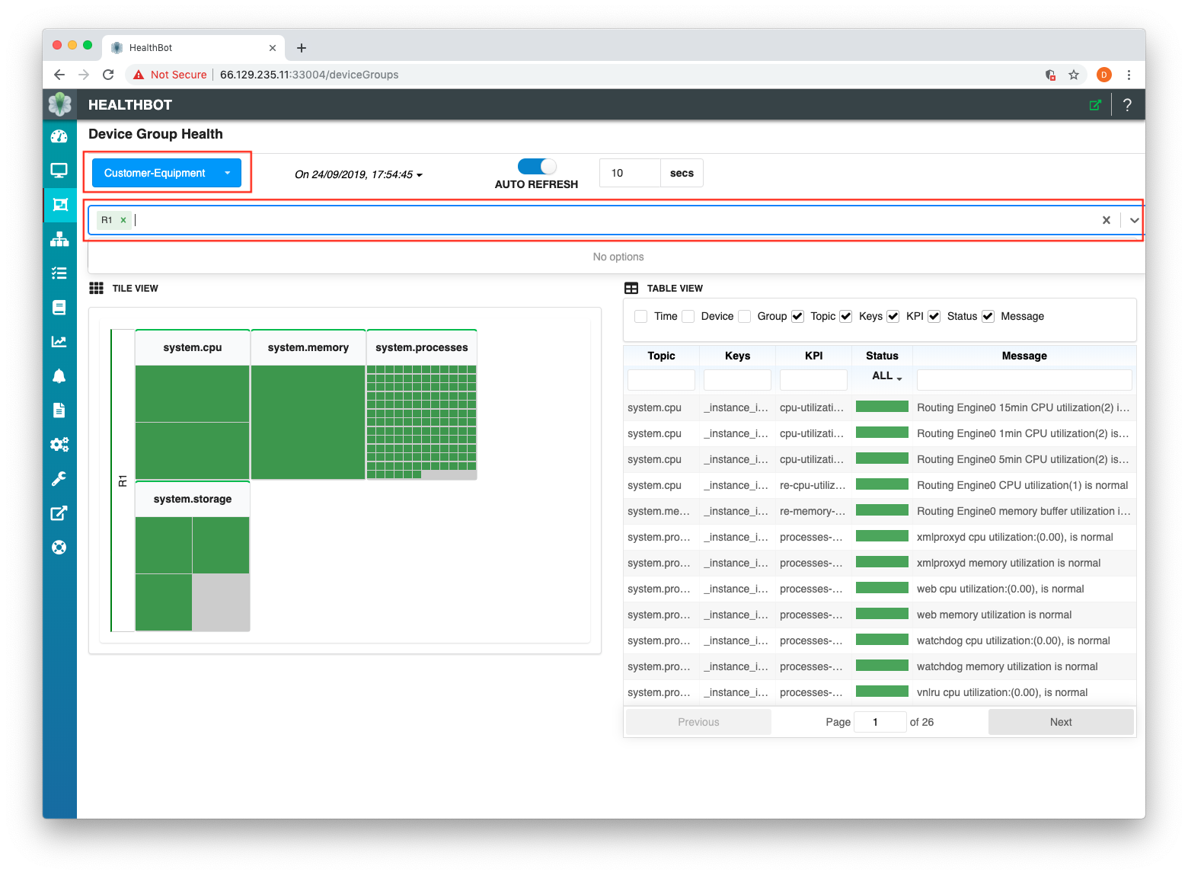Open the alarm bell icon in sidebar
The height and width of the screenshot is (875, 1188).
pyautogui.click(x=59, y=376)
